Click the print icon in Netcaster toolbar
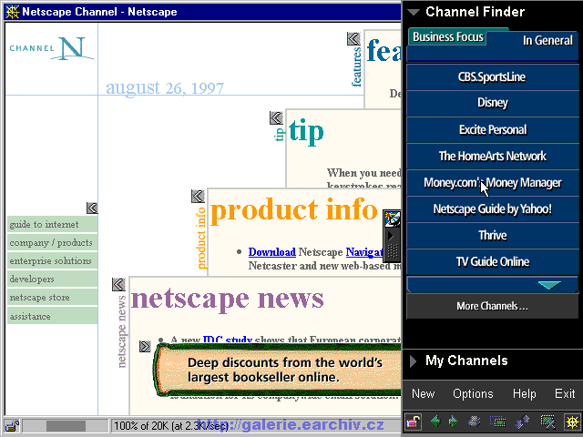 coord(474,422)
